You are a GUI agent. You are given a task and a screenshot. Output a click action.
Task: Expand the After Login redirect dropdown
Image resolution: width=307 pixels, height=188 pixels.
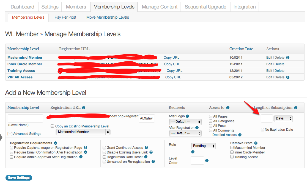tap(185, 122)
